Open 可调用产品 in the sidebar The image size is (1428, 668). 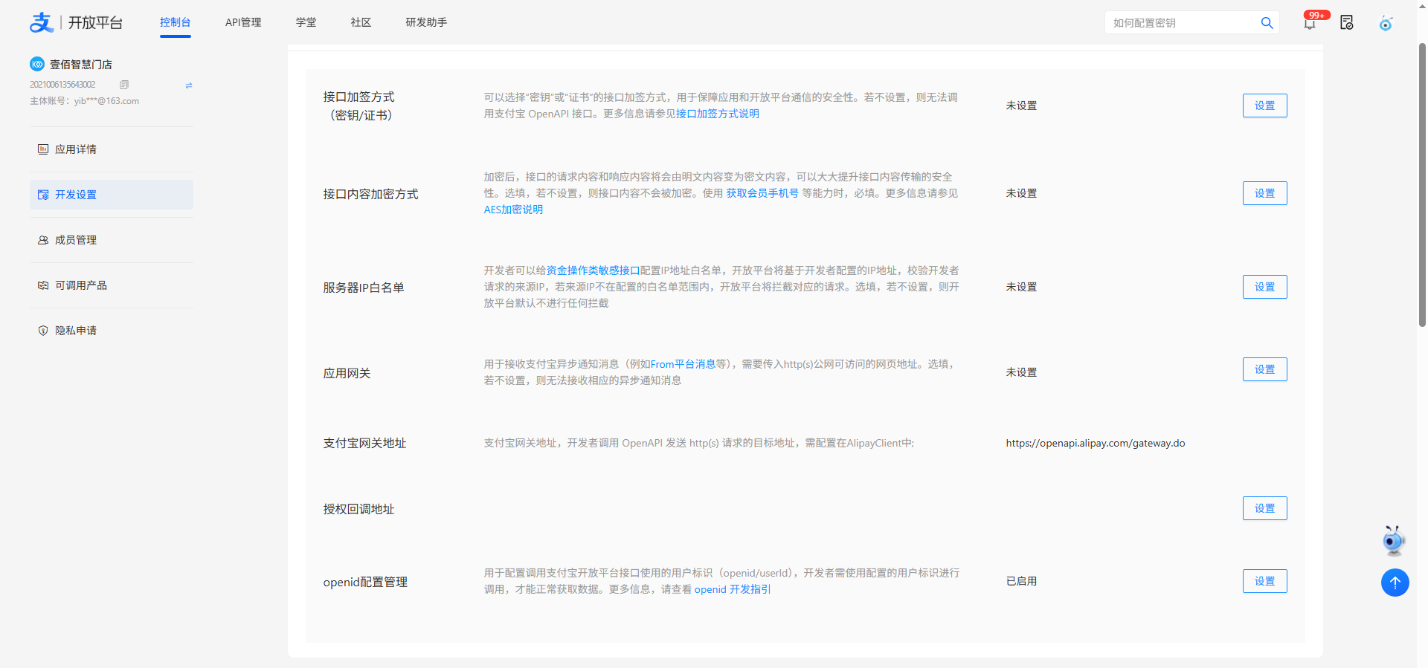click(112, 285)
